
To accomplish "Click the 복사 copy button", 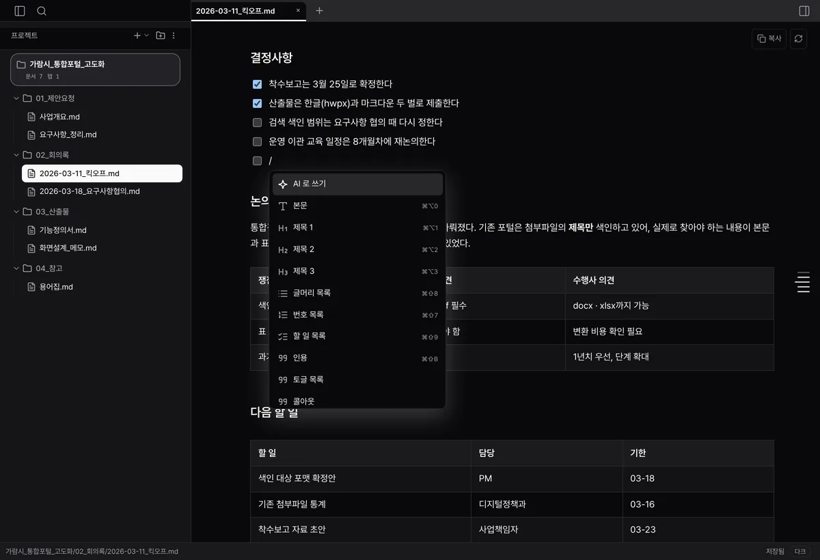I will click(x=769, y=39).
